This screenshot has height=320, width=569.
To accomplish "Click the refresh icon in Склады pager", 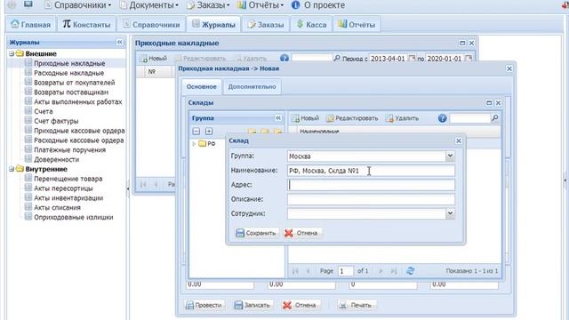I will 411,270.
